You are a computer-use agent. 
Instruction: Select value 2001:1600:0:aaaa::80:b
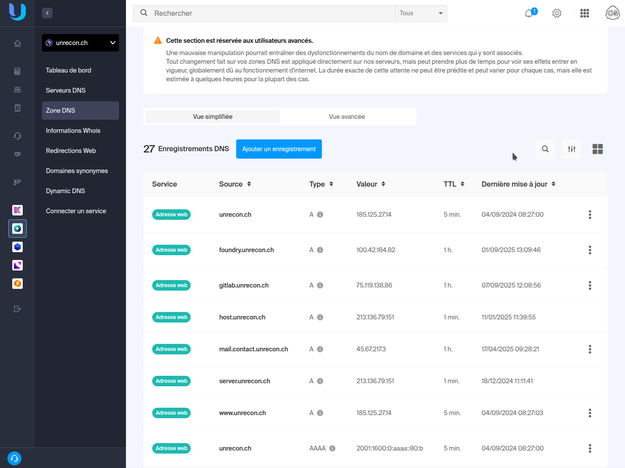coord(390,448)
